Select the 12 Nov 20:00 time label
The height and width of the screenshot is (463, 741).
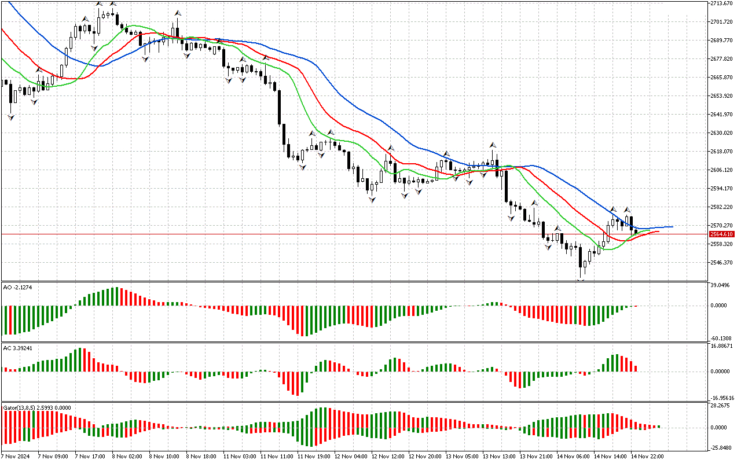tap(424, 457)
